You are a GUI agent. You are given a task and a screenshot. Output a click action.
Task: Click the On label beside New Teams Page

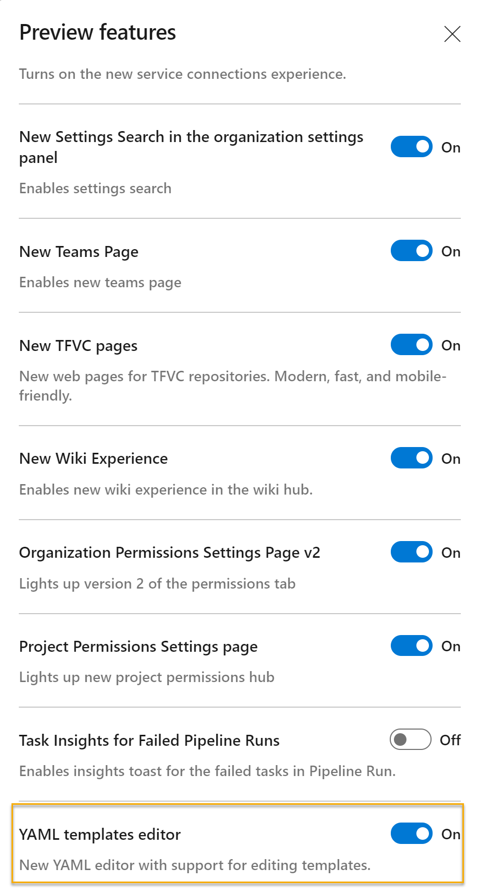(451, 251)
